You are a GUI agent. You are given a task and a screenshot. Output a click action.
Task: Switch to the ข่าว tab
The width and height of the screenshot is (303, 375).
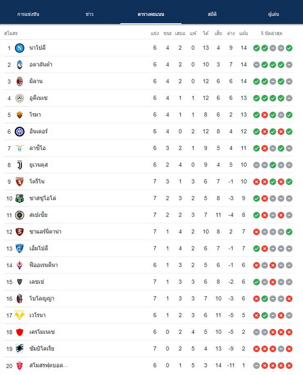click(89, 14)
